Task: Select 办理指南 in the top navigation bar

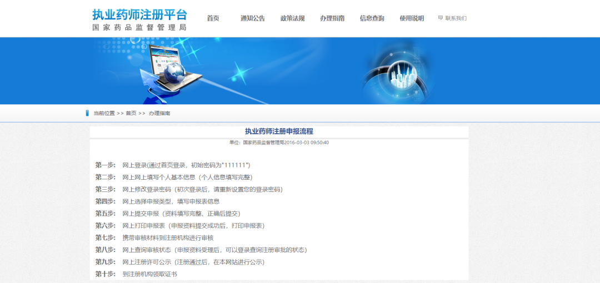Action: (x=332, y=18)
